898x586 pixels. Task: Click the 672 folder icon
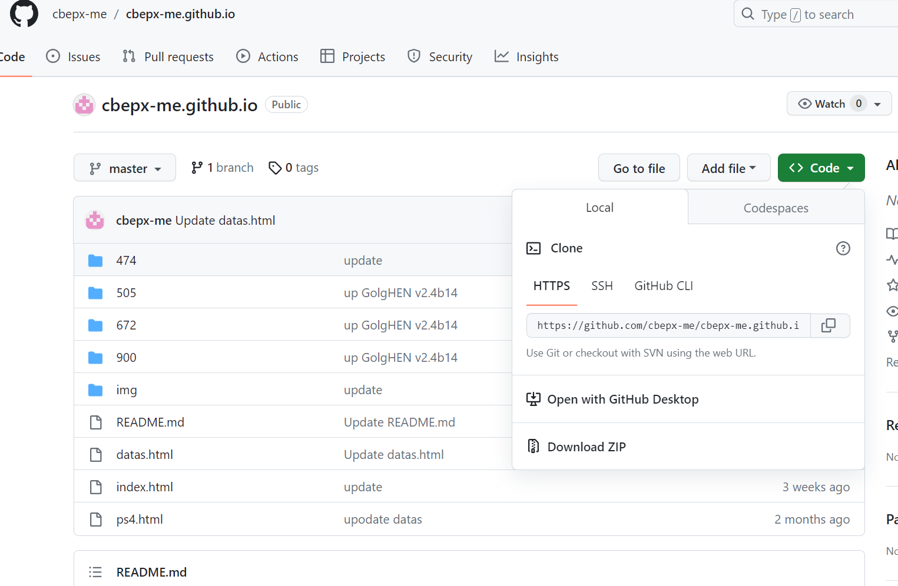tap(95, 325)
